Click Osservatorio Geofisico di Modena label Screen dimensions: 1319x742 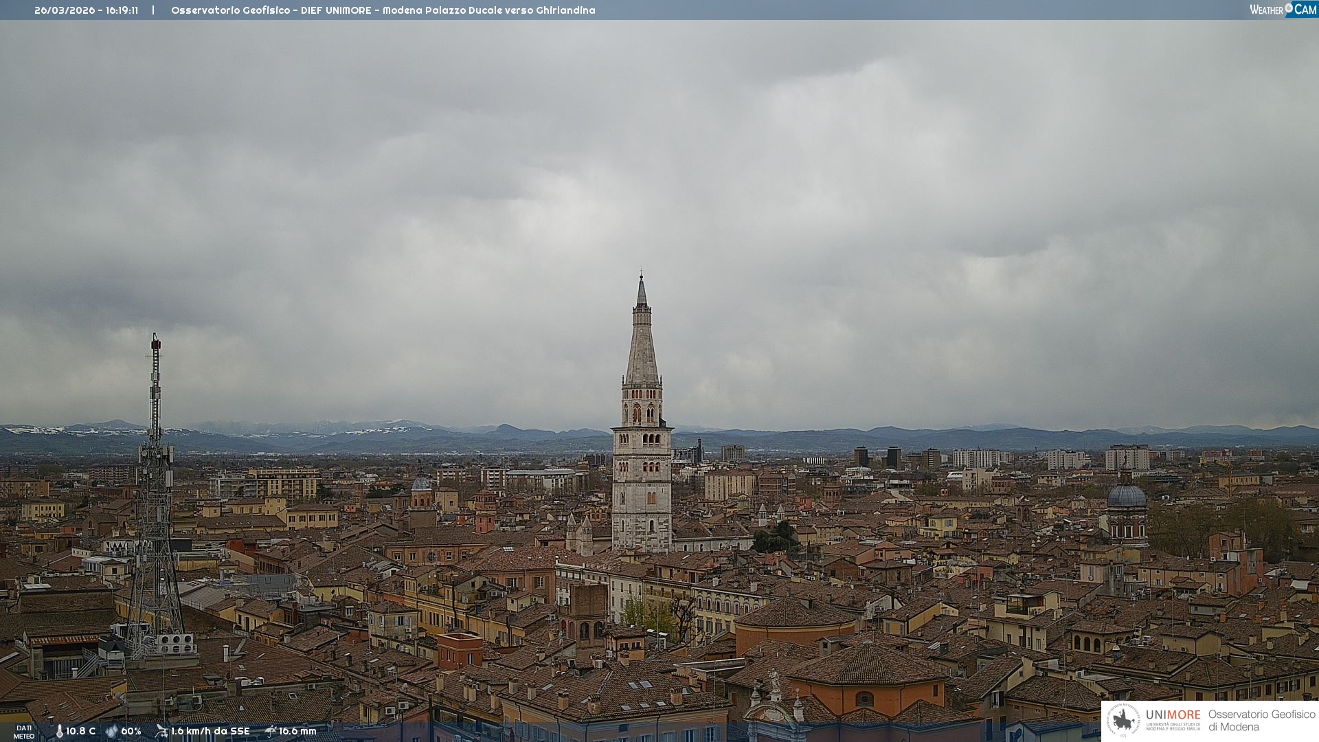coord(1261,721)
